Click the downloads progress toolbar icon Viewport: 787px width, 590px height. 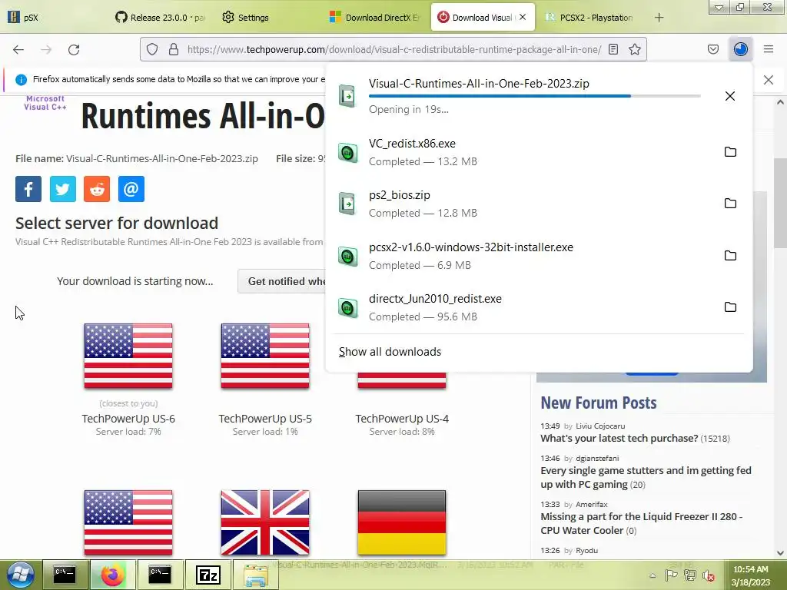[740, 49]
